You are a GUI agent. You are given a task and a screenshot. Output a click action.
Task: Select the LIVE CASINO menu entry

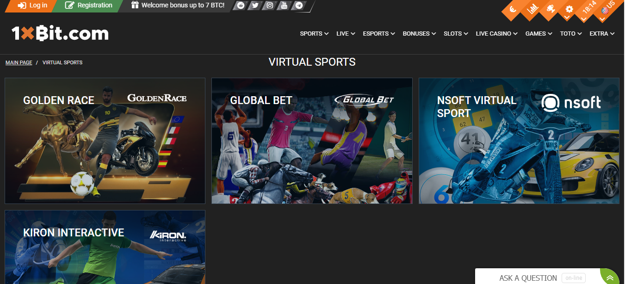[x=495, y=33]
